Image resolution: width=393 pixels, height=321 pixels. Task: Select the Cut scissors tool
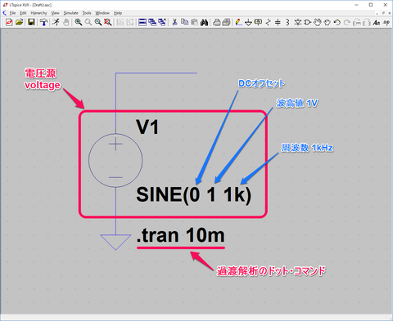[174, 22]
